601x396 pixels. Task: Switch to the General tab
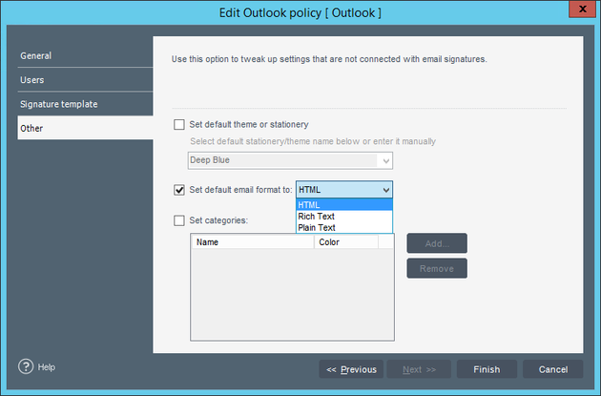click(x=85, y=55)
